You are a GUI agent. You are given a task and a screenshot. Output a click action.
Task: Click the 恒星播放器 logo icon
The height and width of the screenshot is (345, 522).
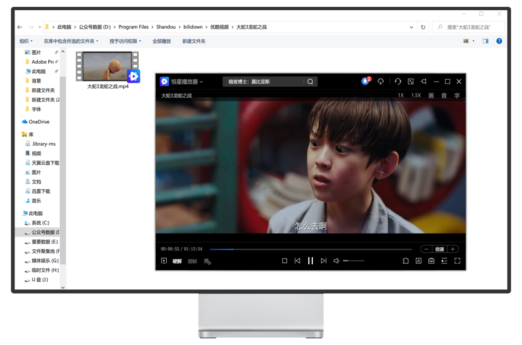pos(164,82)
